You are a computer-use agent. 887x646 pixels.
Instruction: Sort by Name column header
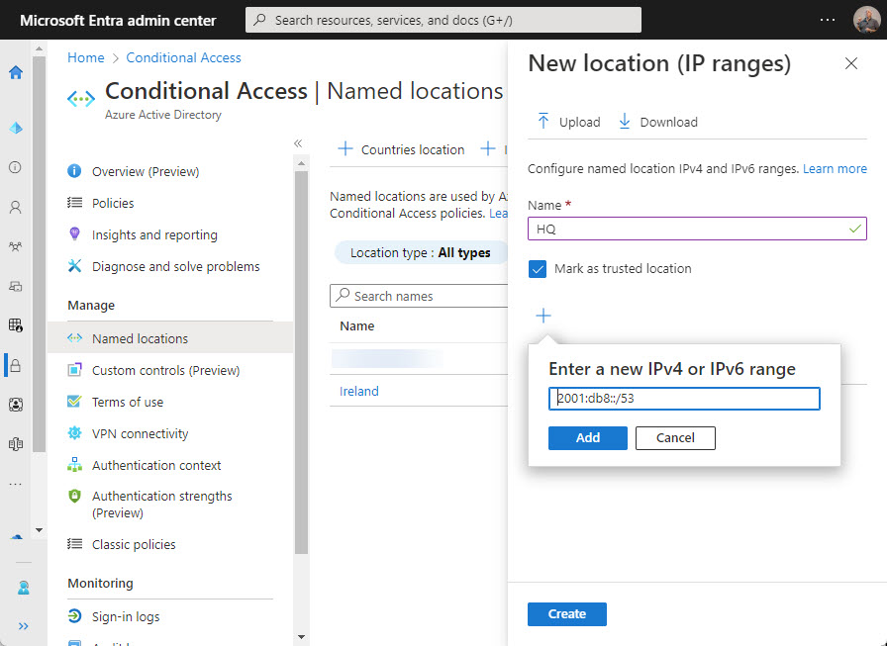click(357, 326)
